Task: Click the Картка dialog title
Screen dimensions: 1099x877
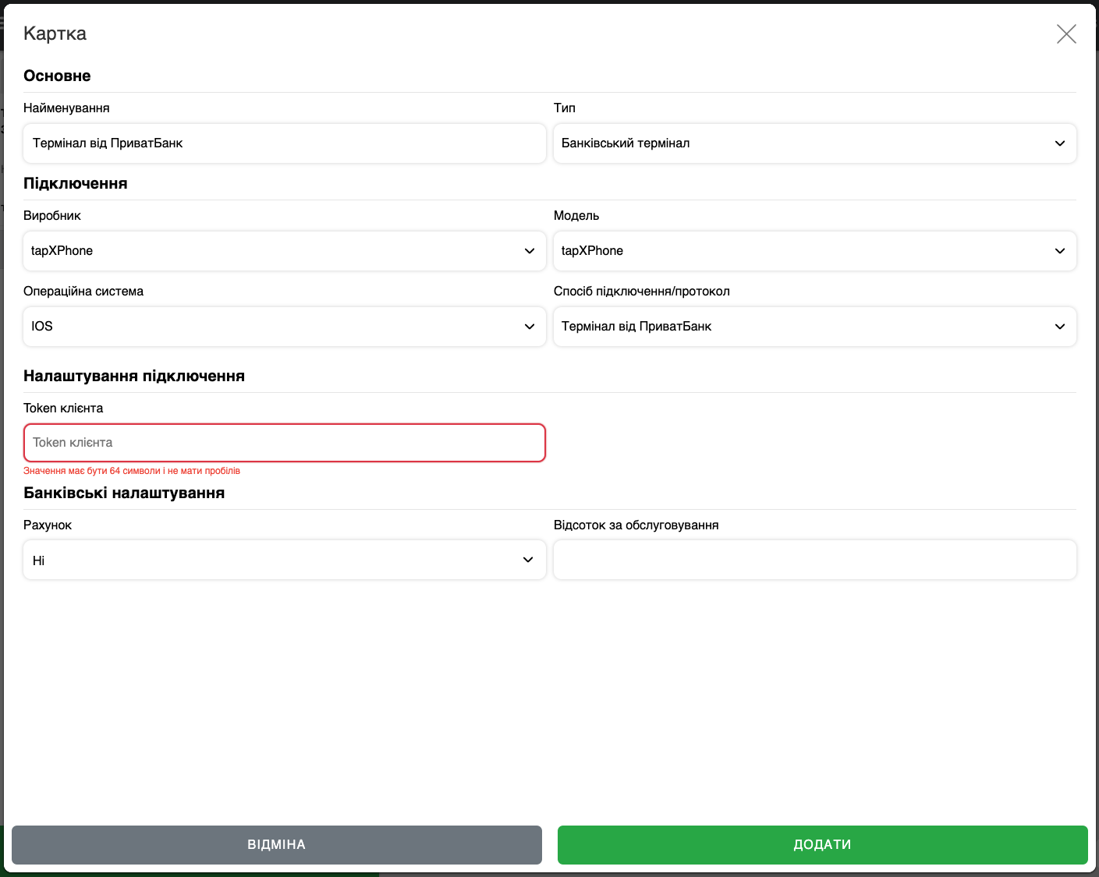Action: [55, 34]
